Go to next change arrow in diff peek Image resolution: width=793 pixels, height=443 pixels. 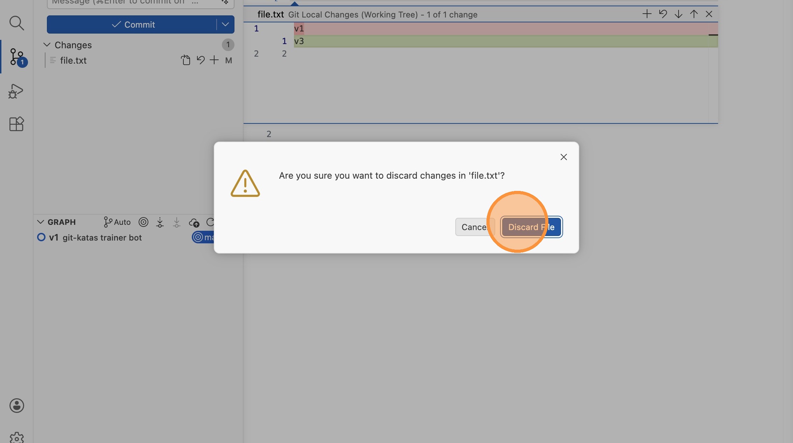[x=678, y=14]
